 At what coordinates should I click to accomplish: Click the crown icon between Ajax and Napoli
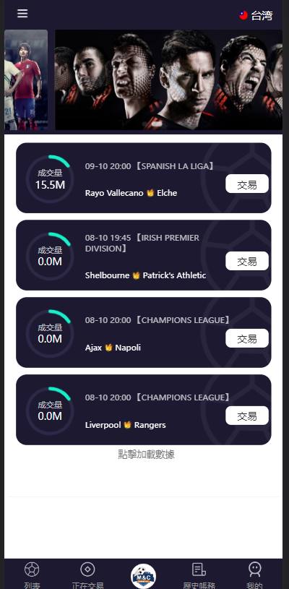coord(108,348)
